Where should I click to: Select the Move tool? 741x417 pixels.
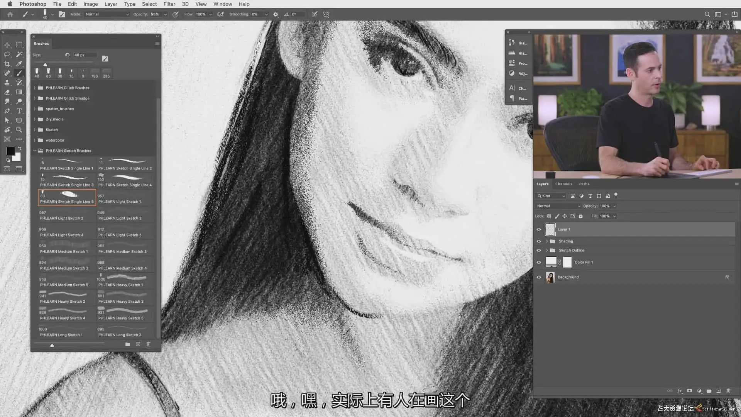[7, 45]
